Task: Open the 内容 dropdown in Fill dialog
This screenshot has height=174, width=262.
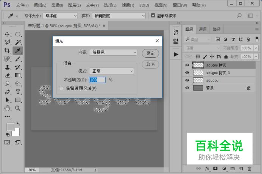Action: 113,53
